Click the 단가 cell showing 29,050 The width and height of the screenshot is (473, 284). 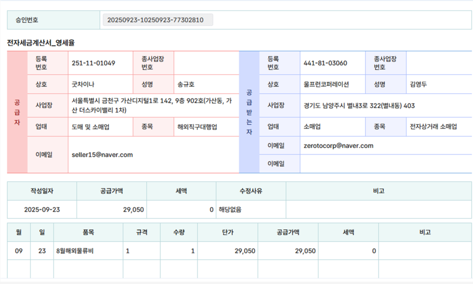click(244, 250)
